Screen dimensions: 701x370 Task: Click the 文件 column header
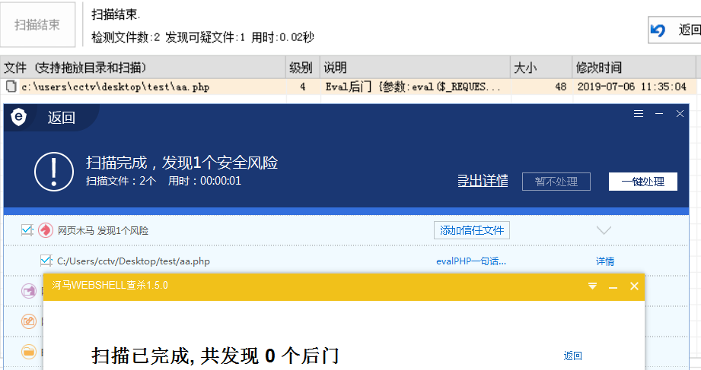[x=142, y=68]
